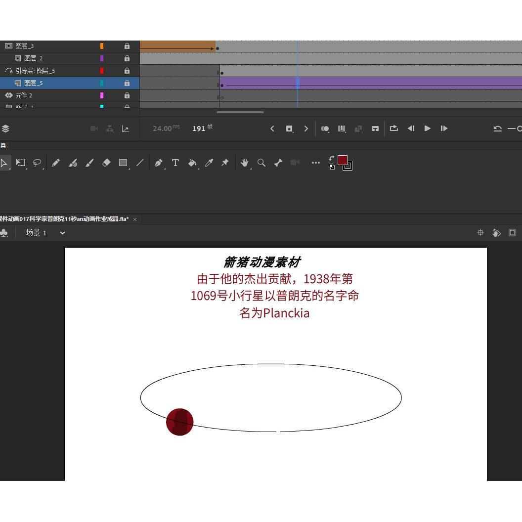Click the stroke color swatch
The image size is (522, 522).
point(348,166)
